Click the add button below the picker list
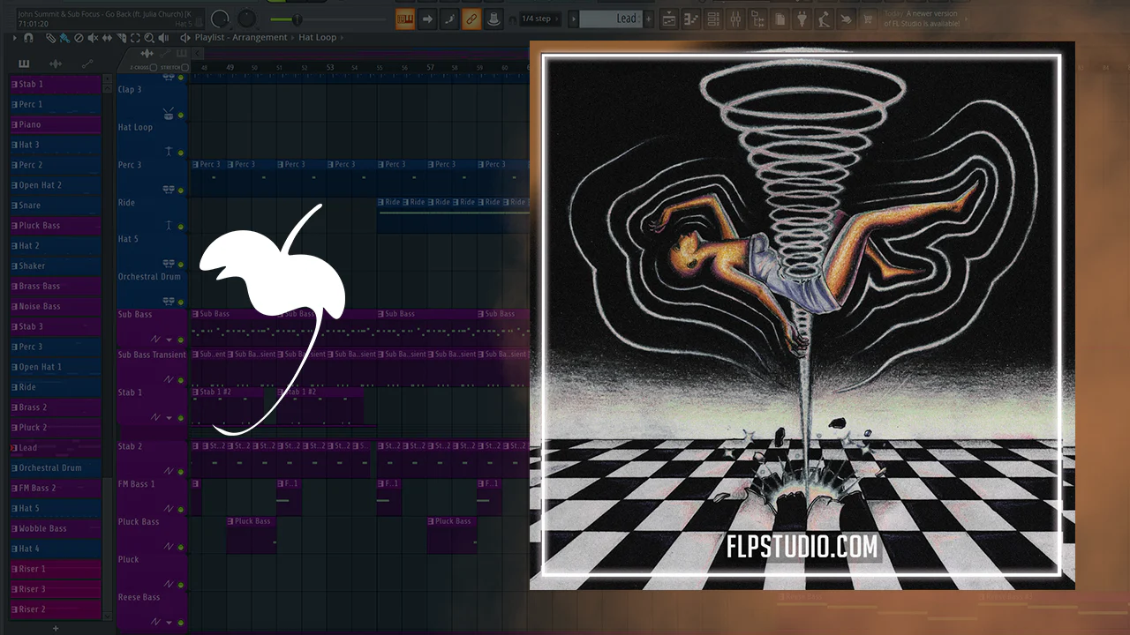 [56, 629]
